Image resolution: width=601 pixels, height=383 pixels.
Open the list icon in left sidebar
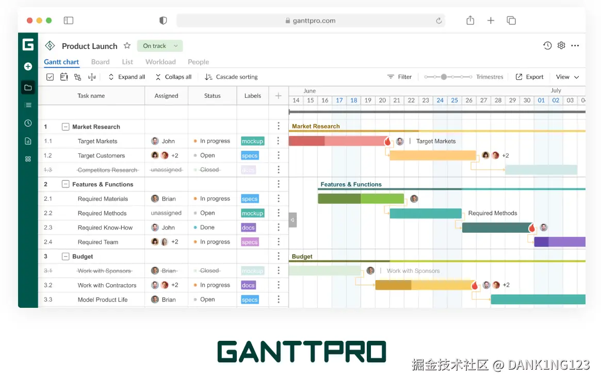(x=28, y=105)
